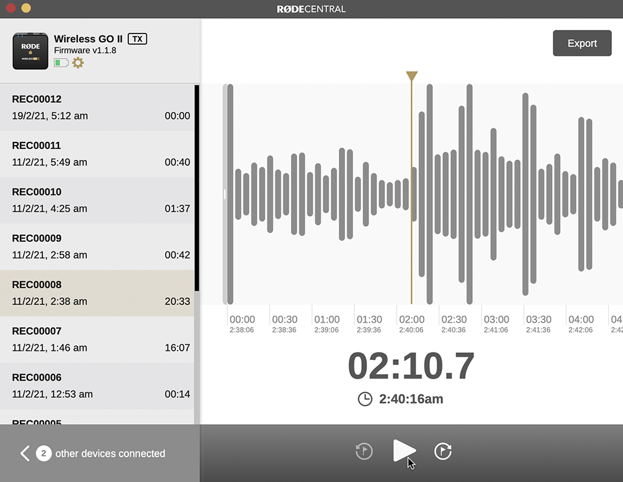Click the waveform left edge handle
The width and height of the screenshot is (623, 482).
(x=225, y=194)
